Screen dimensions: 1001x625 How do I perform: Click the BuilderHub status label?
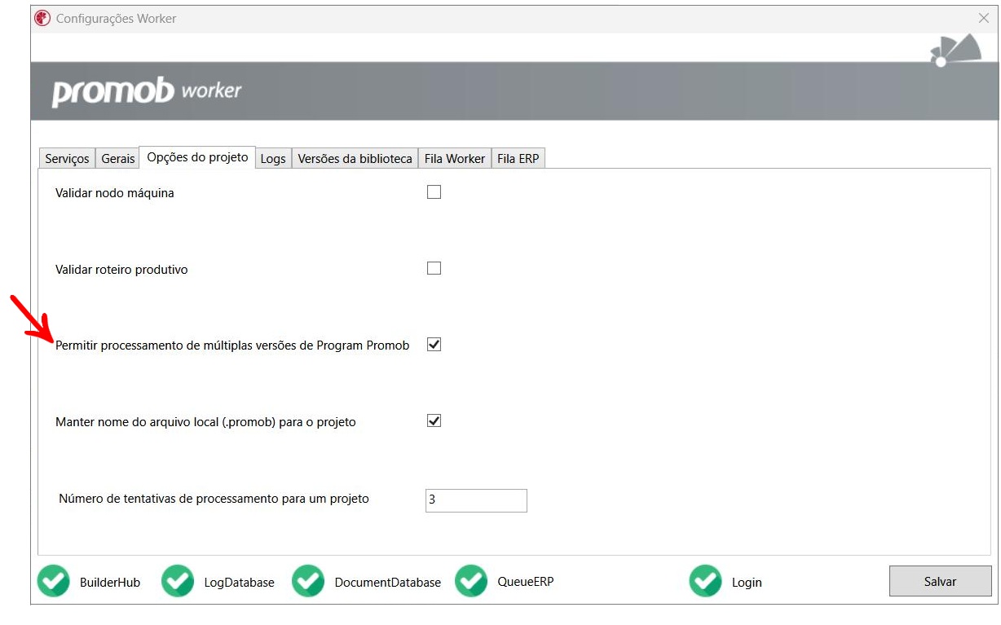point(110,583)
